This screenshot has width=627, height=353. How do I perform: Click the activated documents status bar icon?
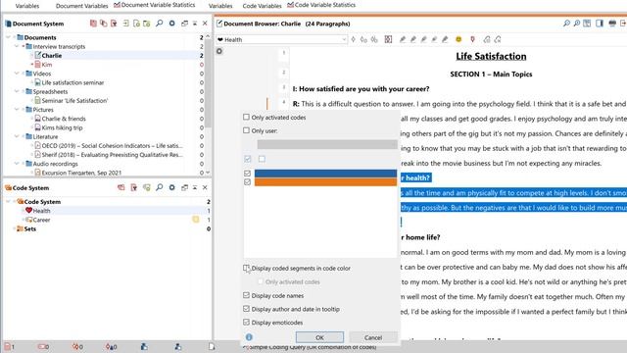pyautogui.click(x=9, y=346)
